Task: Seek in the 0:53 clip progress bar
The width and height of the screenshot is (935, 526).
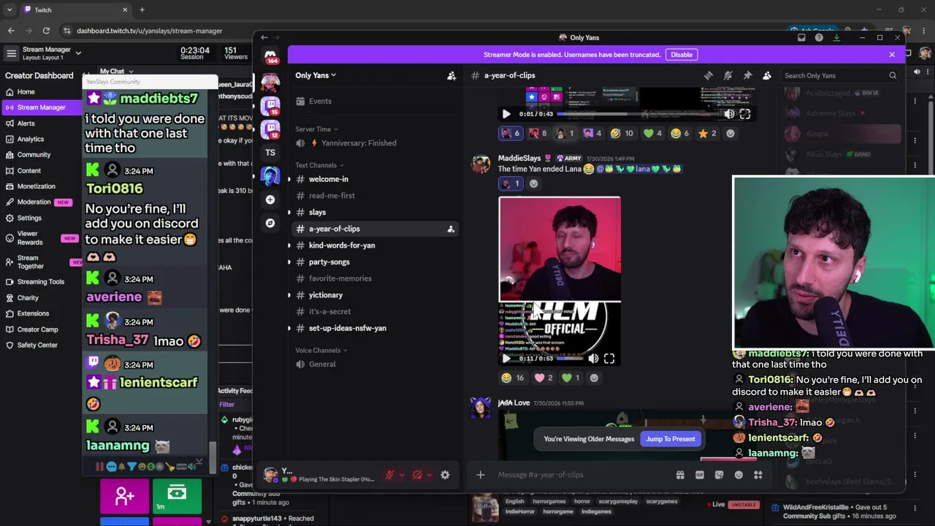Action: (x=568, y=359)
